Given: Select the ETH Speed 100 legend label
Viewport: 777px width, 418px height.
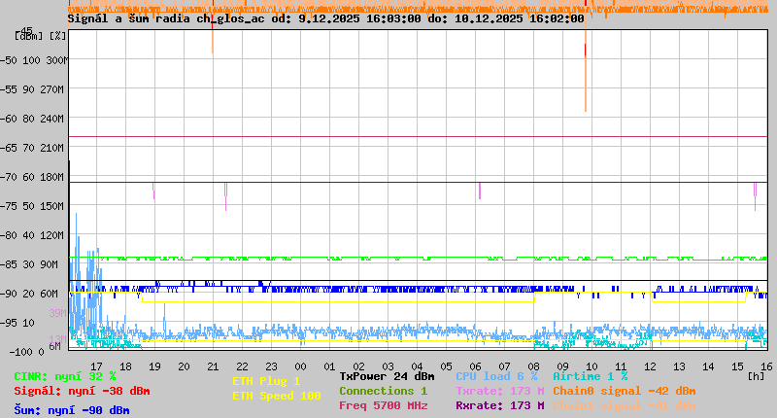Looking at the screenshot, I should 276,396.
